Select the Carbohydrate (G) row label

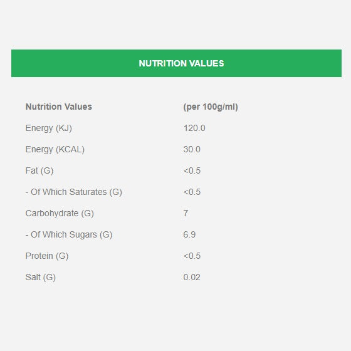coord(60,213)
